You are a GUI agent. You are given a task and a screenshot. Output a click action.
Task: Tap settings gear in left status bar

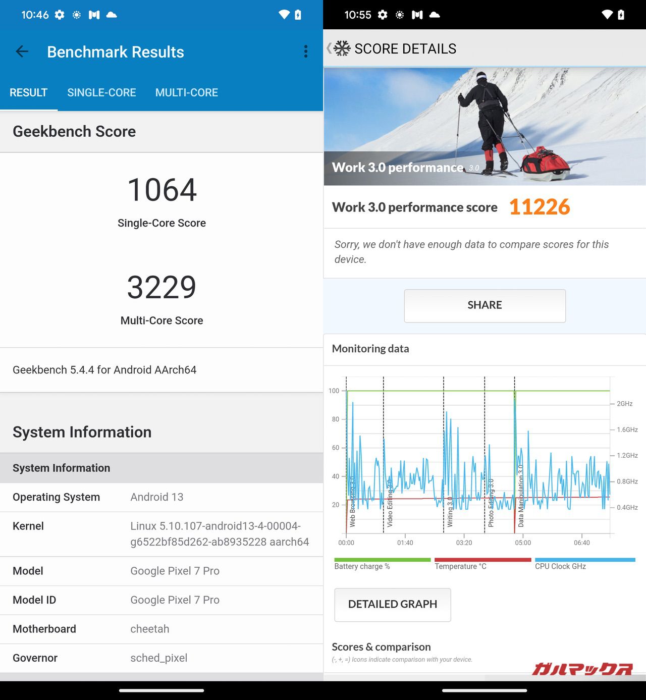click(60, 15)
